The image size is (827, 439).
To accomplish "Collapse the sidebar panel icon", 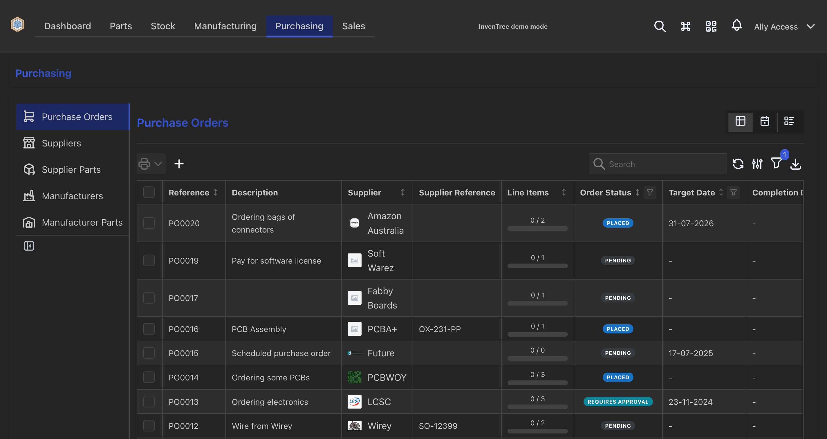I will tap(29, 246).
